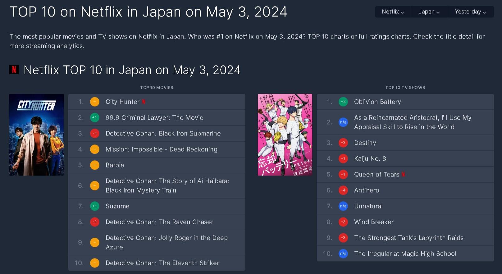Click the no-change badge for Eleventh Striker
The width and height of the screenshot is (502, 274).
pyautogui.click(x=95, y=263)
